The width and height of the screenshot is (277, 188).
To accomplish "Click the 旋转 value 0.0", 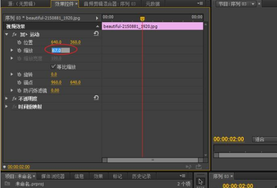I will (54, 74).
